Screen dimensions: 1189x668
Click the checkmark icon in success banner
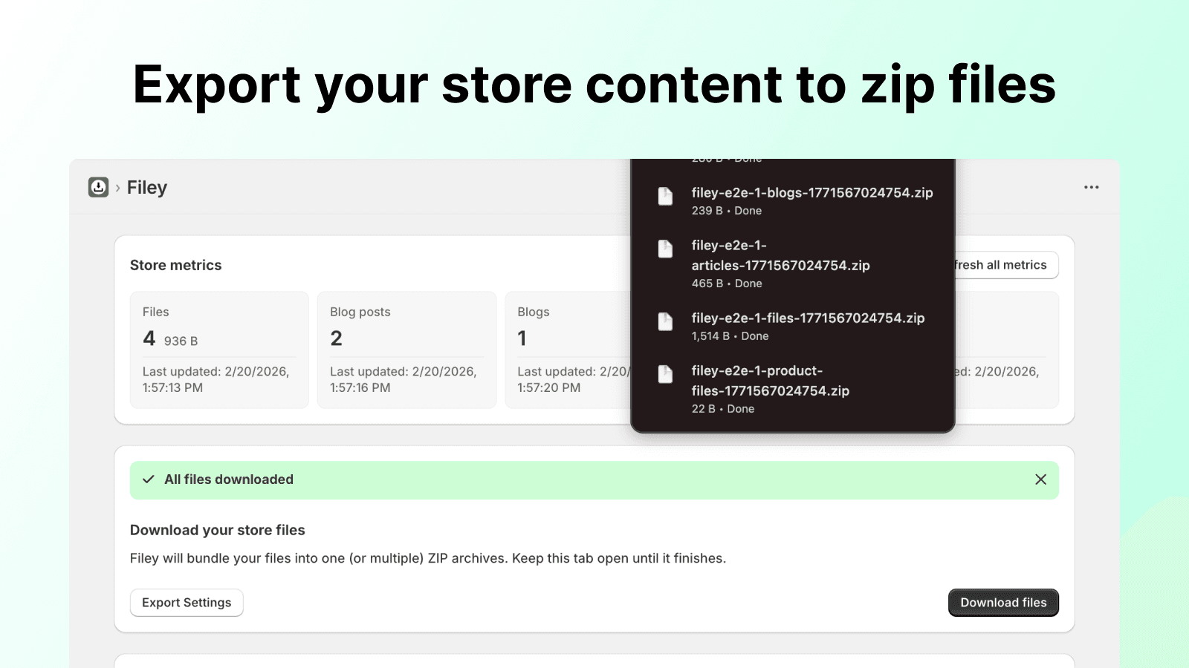(x=149, y=479)
